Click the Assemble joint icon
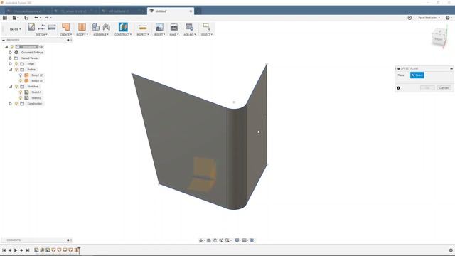This screenshot has height=256, width=455. [x=106, y=27]
